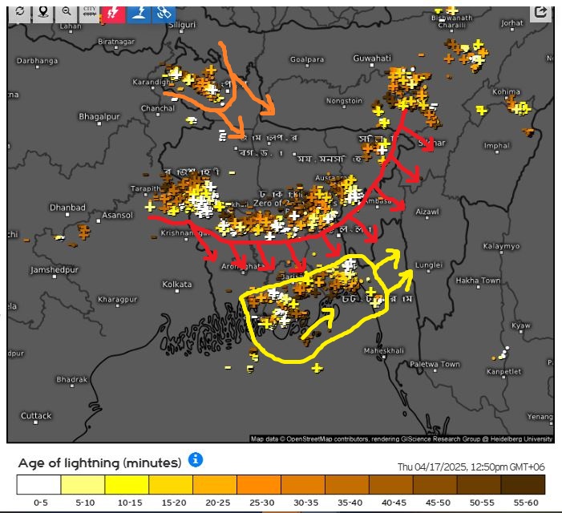Click the yellow 10-15 minutes legend swatch
Screen dimensions: 562x513
pyautogui.click(x=127, y=485)
